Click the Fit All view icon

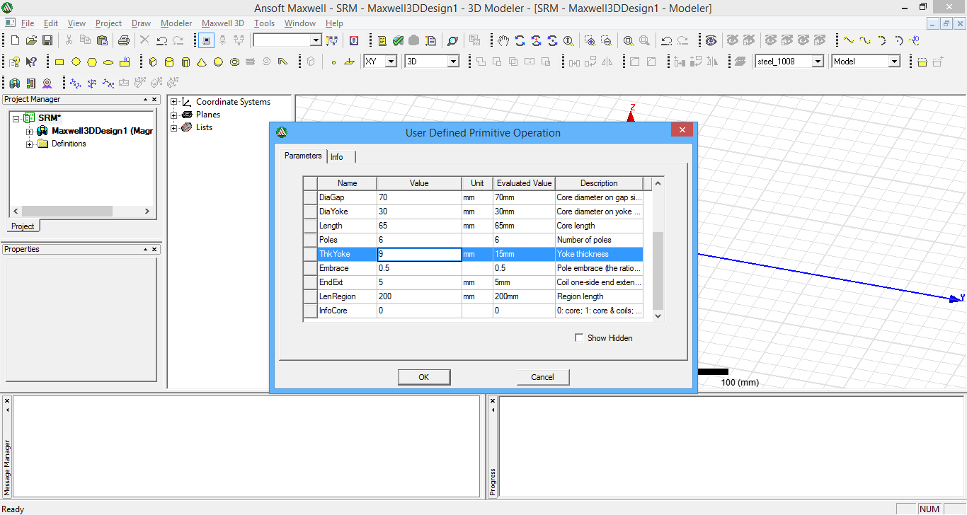[628, 40]
